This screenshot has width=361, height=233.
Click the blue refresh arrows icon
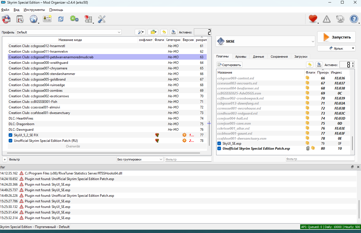point(61,19)
